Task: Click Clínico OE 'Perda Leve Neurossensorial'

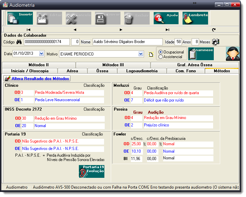Action: [69, 100]
